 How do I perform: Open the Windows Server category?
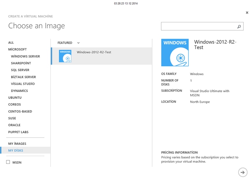coord(25,56)
